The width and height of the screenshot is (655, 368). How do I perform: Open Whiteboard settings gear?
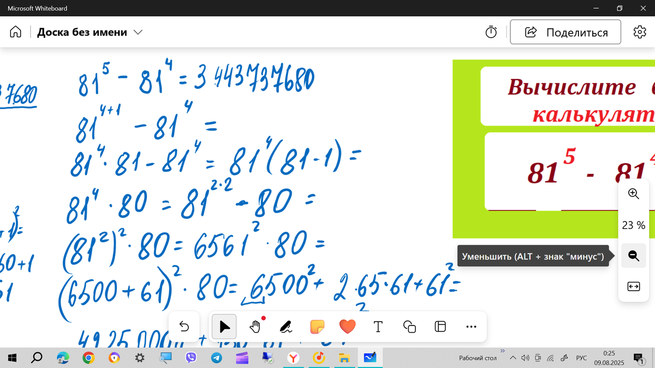[639, 32]
